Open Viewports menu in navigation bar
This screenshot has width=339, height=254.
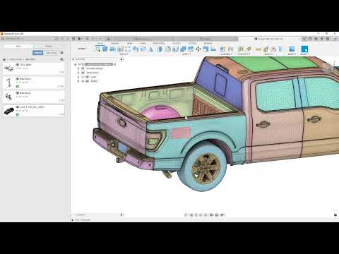(x=222, y=214)
